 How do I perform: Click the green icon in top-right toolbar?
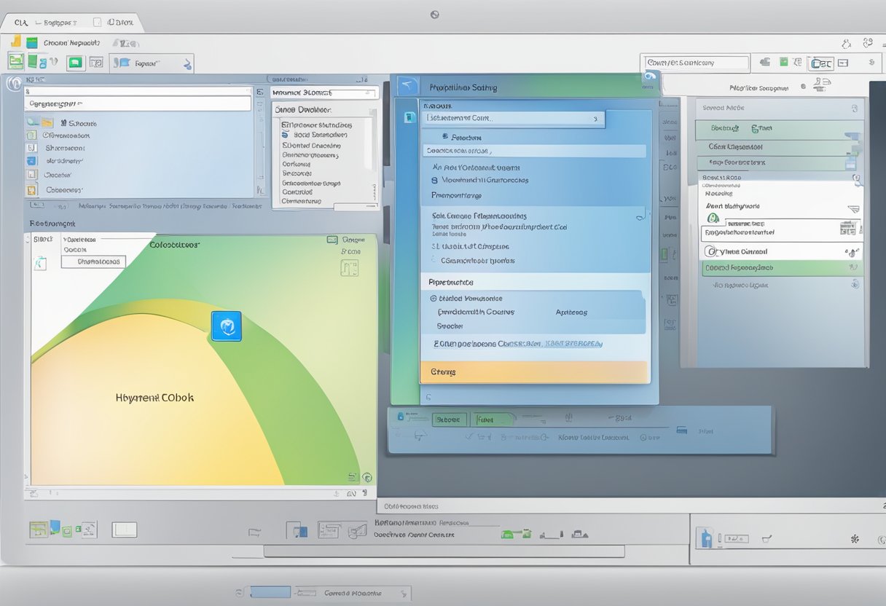783,63
